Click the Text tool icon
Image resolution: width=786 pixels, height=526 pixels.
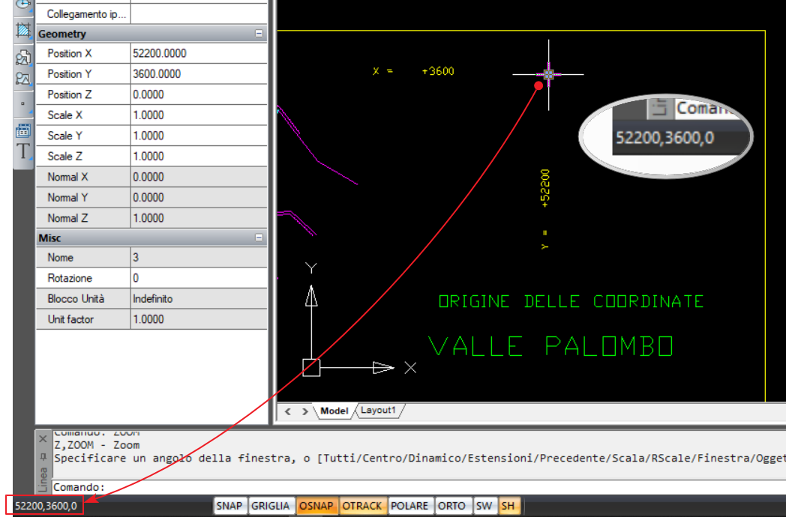click(x=22, y=151)
